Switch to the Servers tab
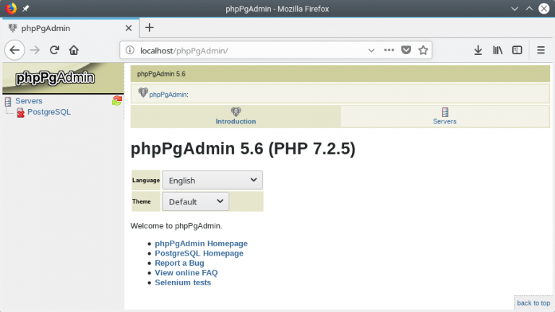 click(x=444, y=116)
